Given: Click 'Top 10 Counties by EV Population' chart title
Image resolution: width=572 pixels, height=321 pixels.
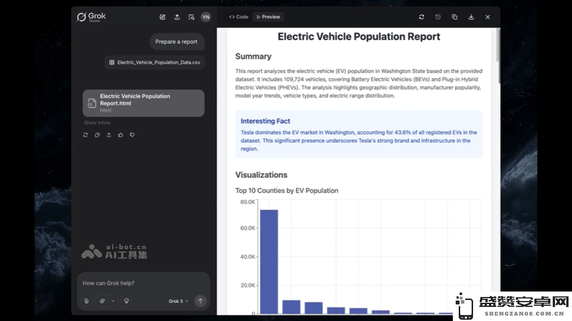Looking at the screenshot, I should 286,191.
